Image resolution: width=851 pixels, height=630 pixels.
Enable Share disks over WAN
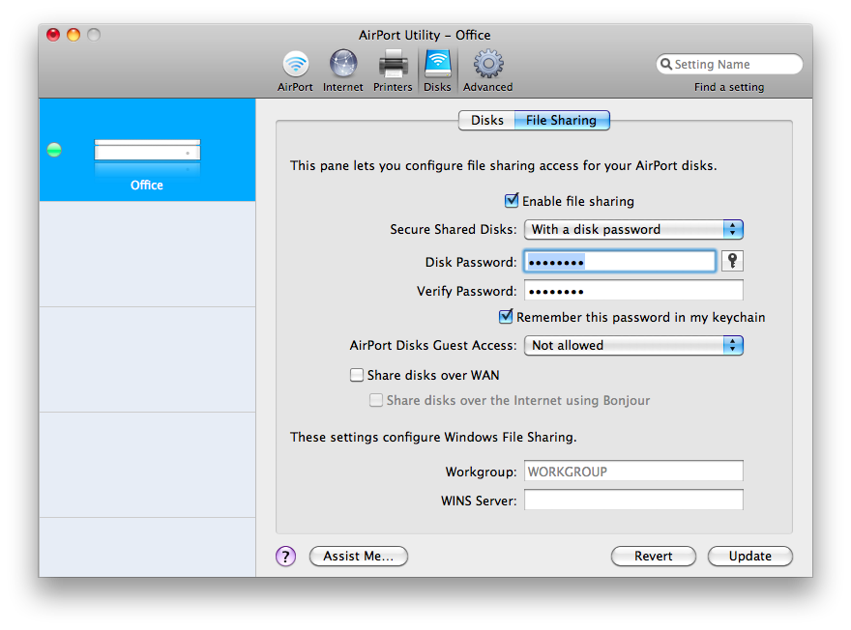pos(357,375)
